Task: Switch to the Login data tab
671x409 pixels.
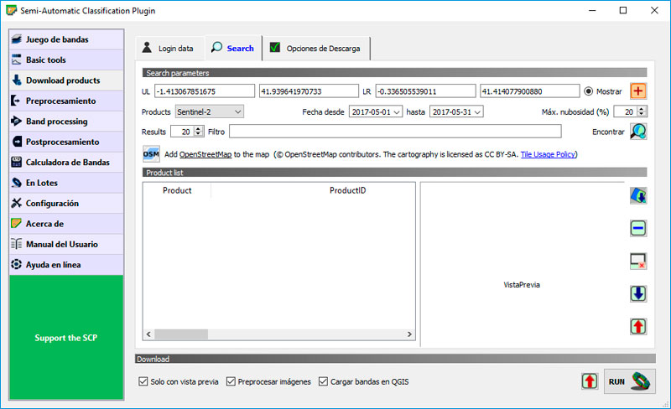Action: click(x=170, y=49)
